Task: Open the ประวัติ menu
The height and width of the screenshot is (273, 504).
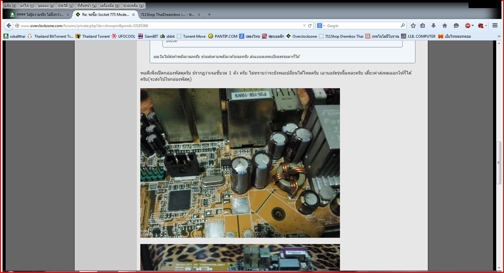Action: click(65, 6)
